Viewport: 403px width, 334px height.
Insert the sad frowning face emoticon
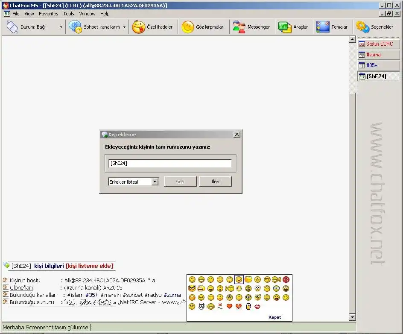pyautogui.click(x=220, y=279)
